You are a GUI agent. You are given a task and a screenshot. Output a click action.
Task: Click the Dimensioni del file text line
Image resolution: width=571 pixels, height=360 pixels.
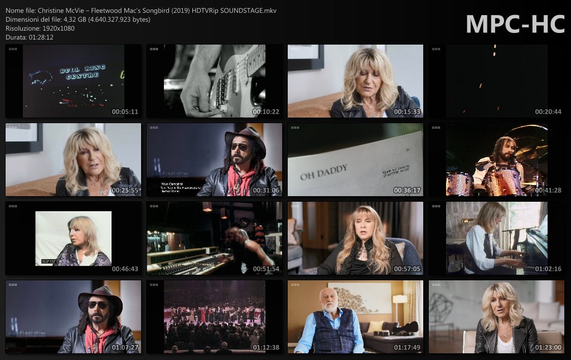pyautogui.click(x=78, y=20)
